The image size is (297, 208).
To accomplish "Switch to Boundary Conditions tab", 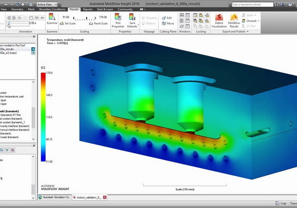I will [52, 9].
